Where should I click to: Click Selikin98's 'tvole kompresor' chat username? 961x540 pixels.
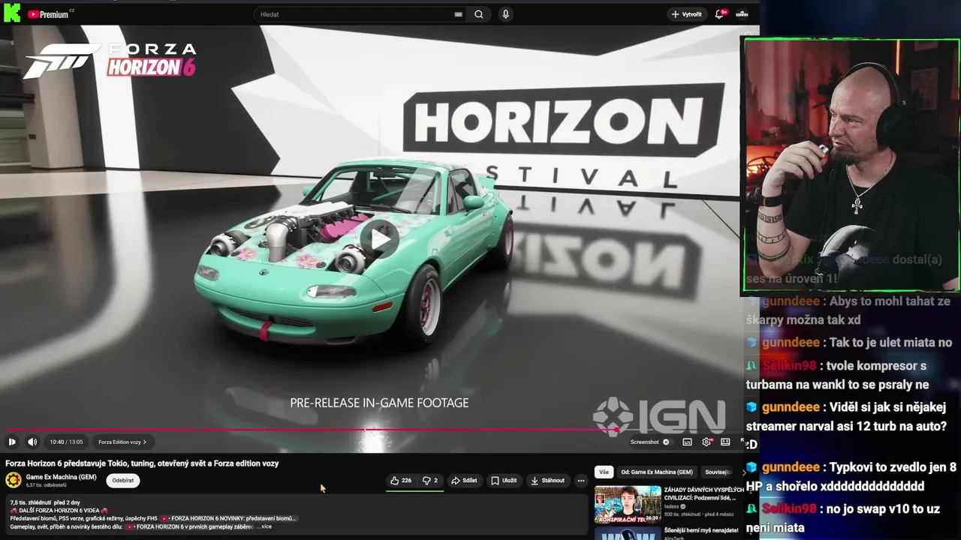coord(788,366)
